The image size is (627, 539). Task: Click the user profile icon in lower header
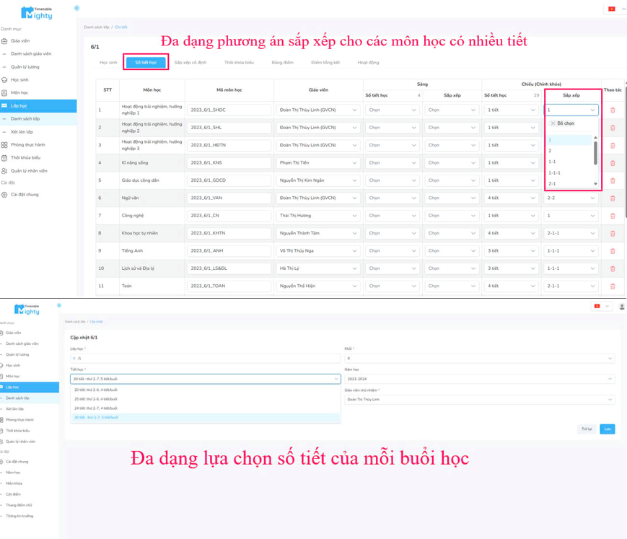[x=621, y=307]
